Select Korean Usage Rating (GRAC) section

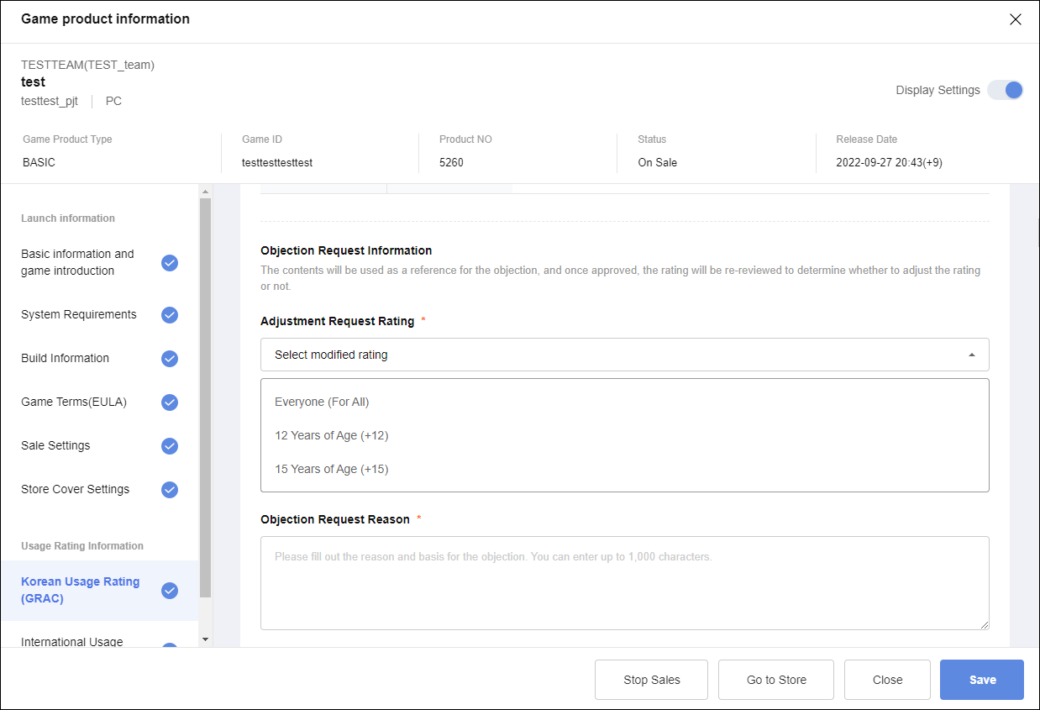[99, 590]
